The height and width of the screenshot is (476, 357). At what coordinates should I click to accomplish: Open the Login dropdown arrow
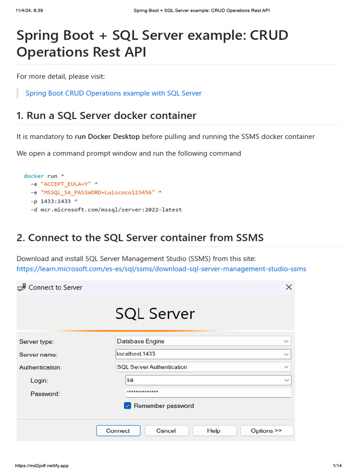[x=286, y=380]
